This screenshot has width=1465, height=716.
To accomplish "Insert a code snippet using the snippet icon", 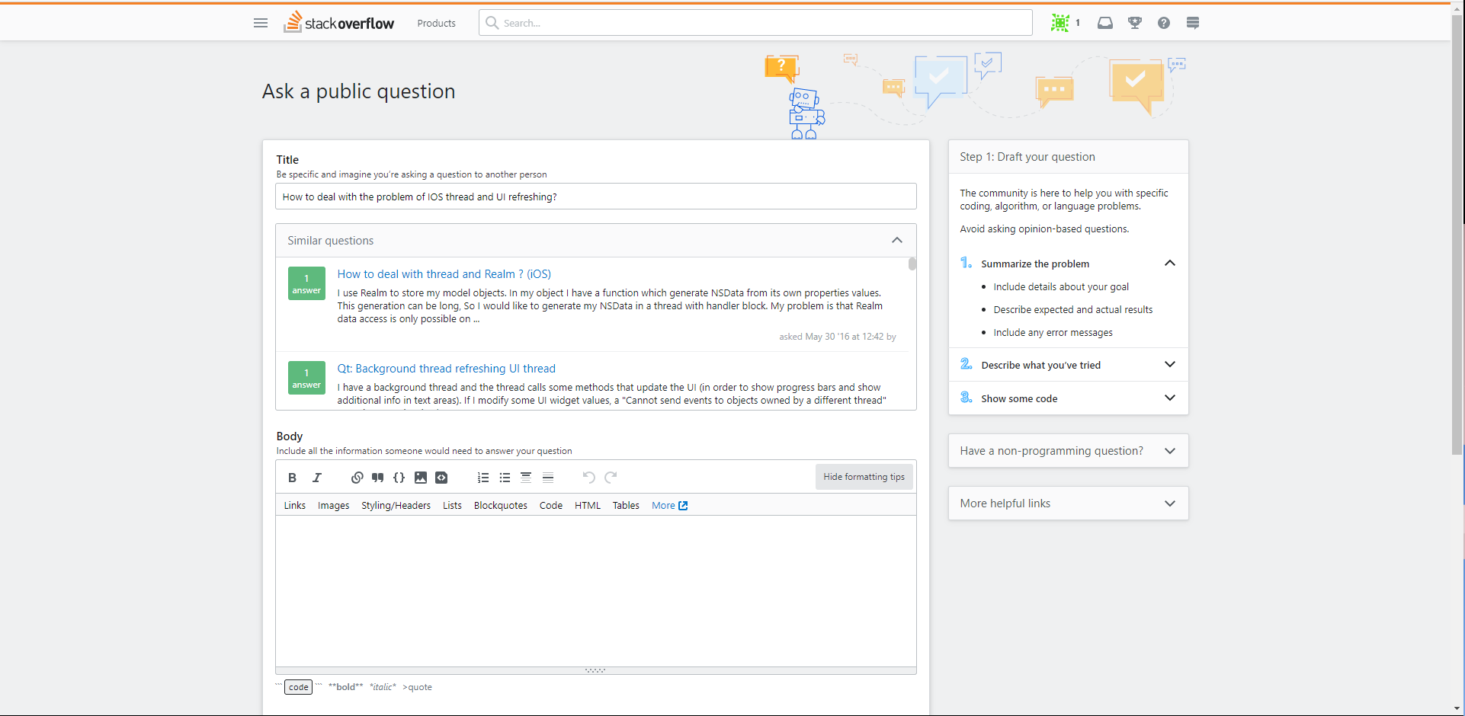I will (441, 478).
